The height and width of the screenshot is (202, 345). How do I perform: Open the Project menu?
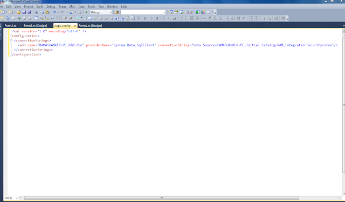[x=29, y=6]
